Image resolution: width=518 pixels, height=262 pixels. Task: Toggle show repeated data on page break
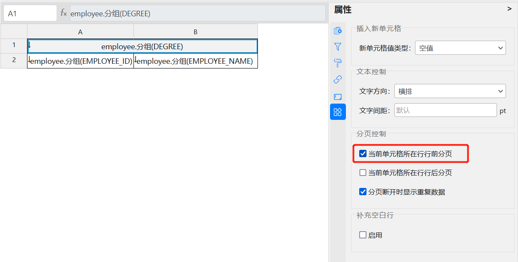pos(363,192)
